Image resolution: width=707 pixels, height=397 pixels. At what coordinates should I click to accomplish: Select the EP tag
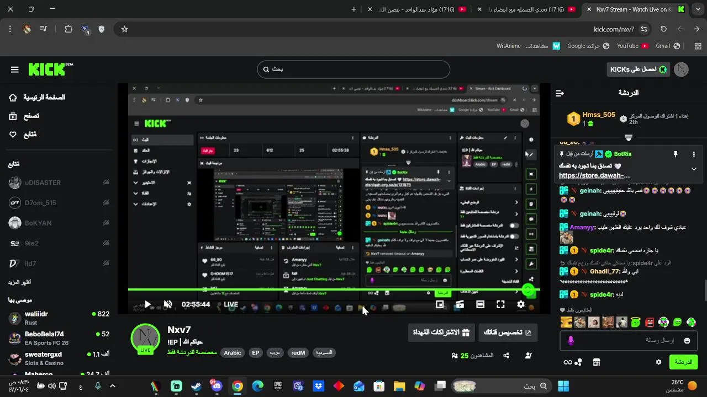point(256,353)
